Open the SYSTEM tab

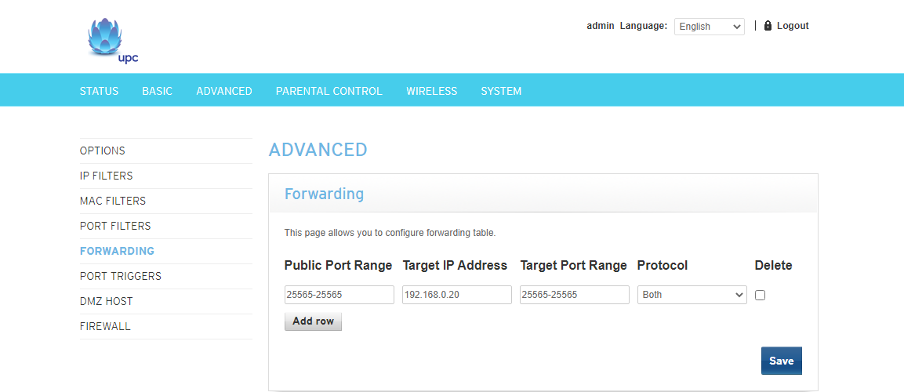[x=501, y=91]
